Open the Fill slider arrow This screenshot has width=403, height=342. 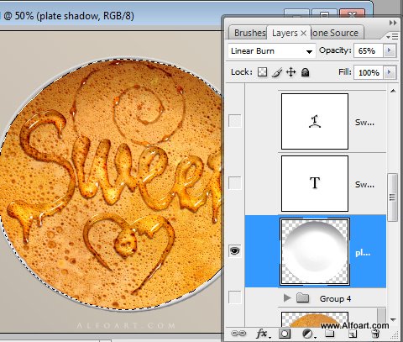tap(390, 72)
